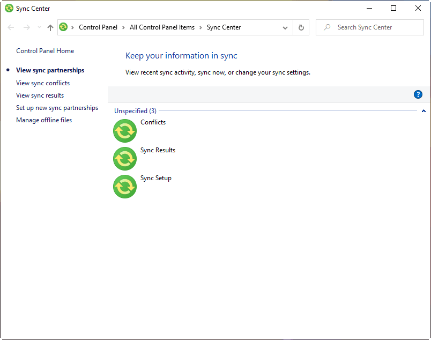Click the Back navigation arrow
Screen dimensions: 431x340
11,27
